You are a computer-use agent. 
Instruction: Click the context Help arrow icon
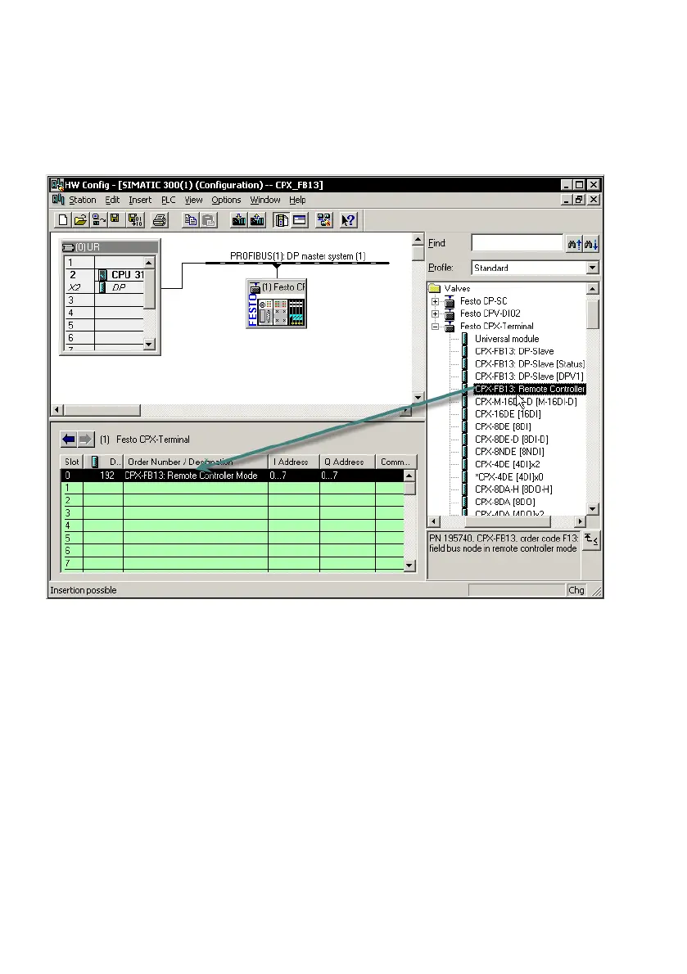coord(349,220)
